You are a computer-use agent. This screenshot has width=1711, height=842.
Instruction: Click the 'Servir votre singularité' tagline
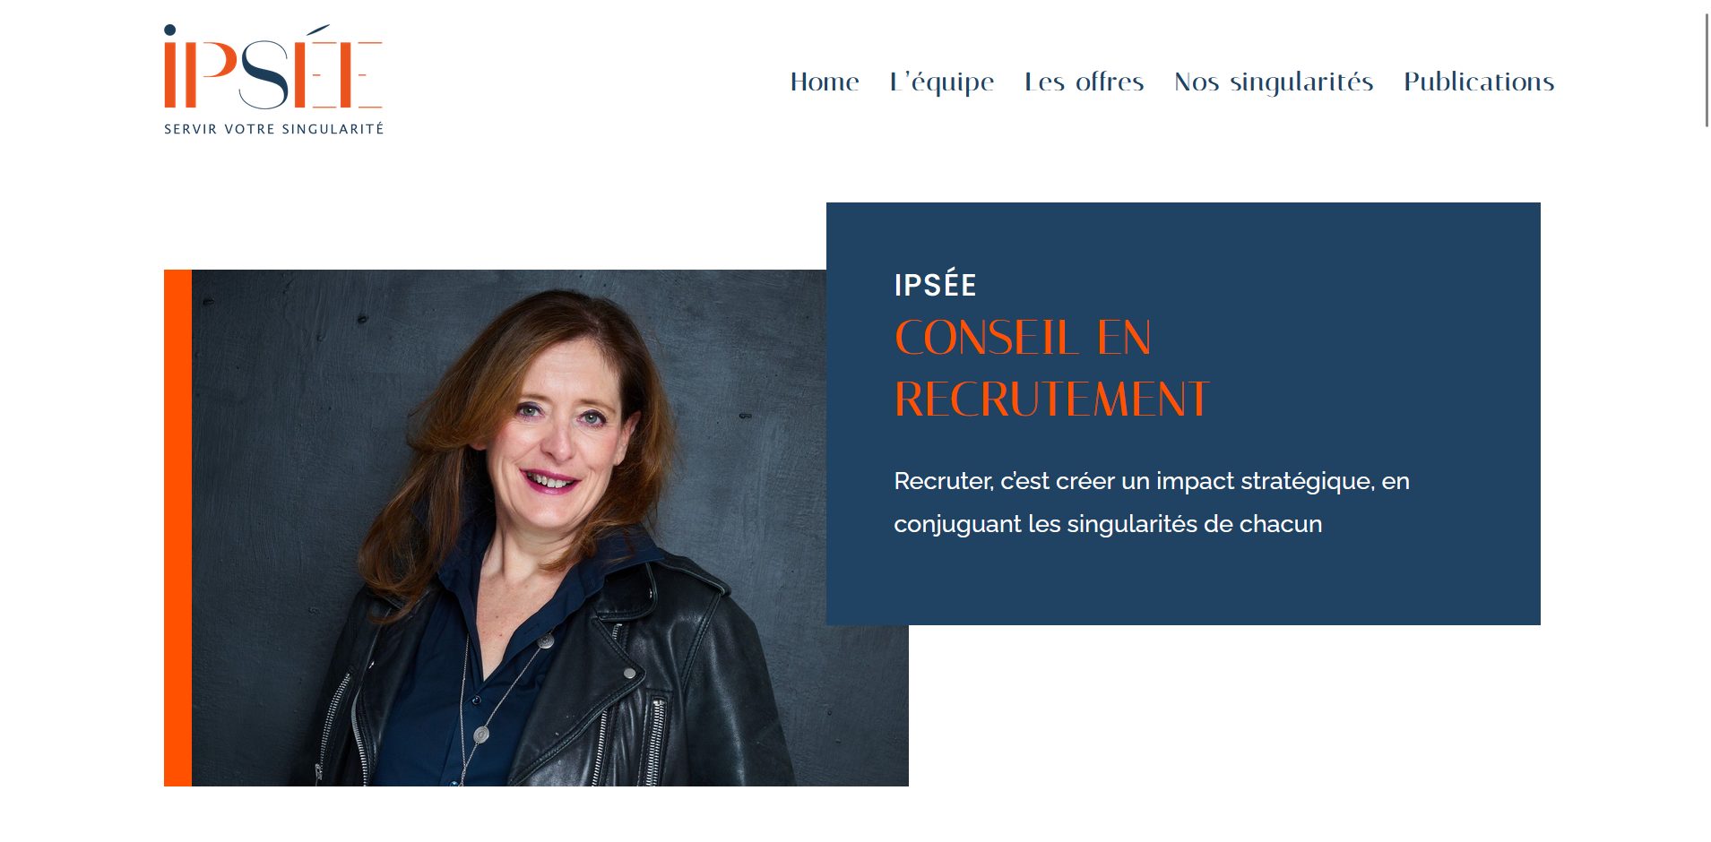273,129
